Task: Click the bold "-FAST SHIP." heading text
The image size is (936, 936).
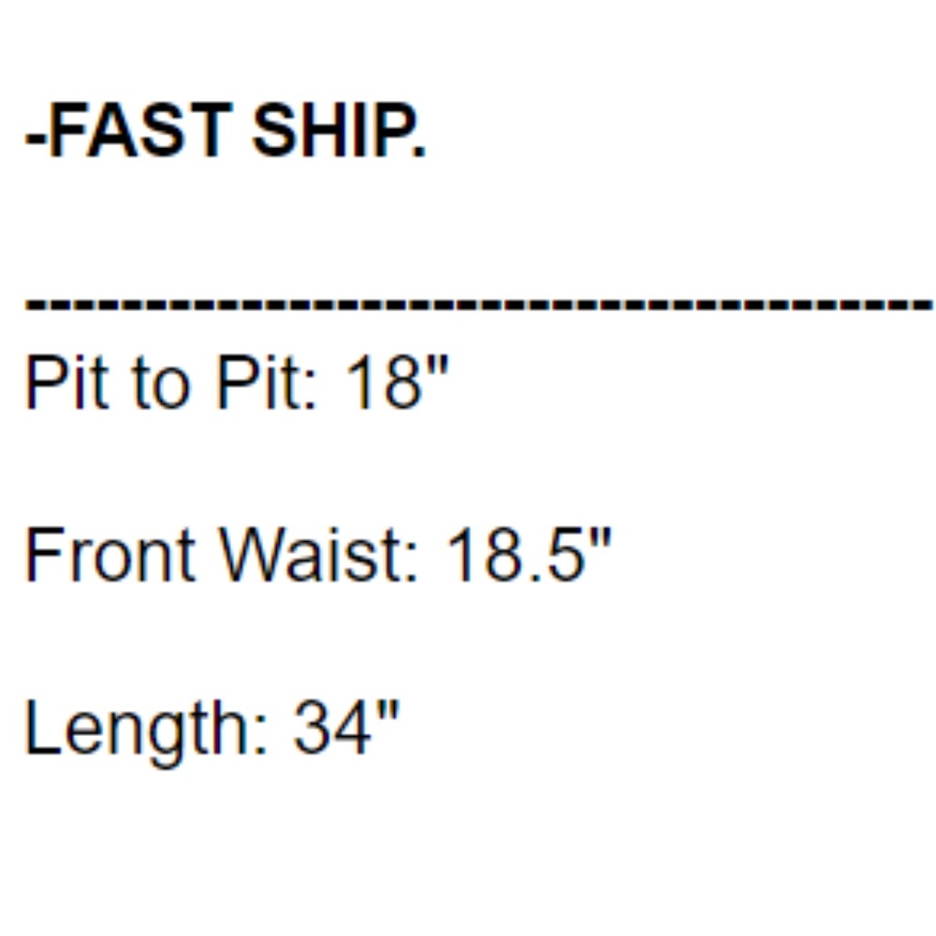Action: pyautogui.click(x=225, y=130)
